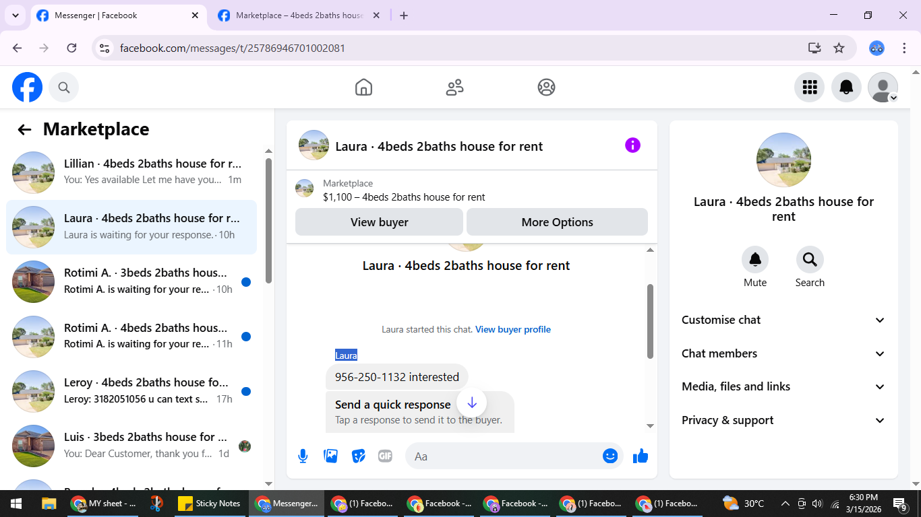
Task: Open Sticky Notes from the taskbar
Action: pos(209,504)
